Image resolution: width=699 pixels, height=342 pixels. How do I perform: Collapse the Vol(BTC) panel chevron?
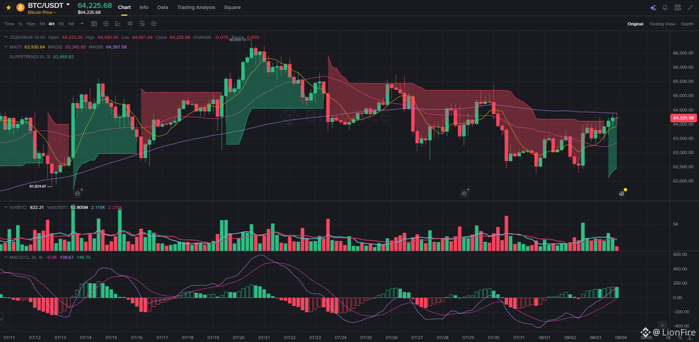coord(6,207)
